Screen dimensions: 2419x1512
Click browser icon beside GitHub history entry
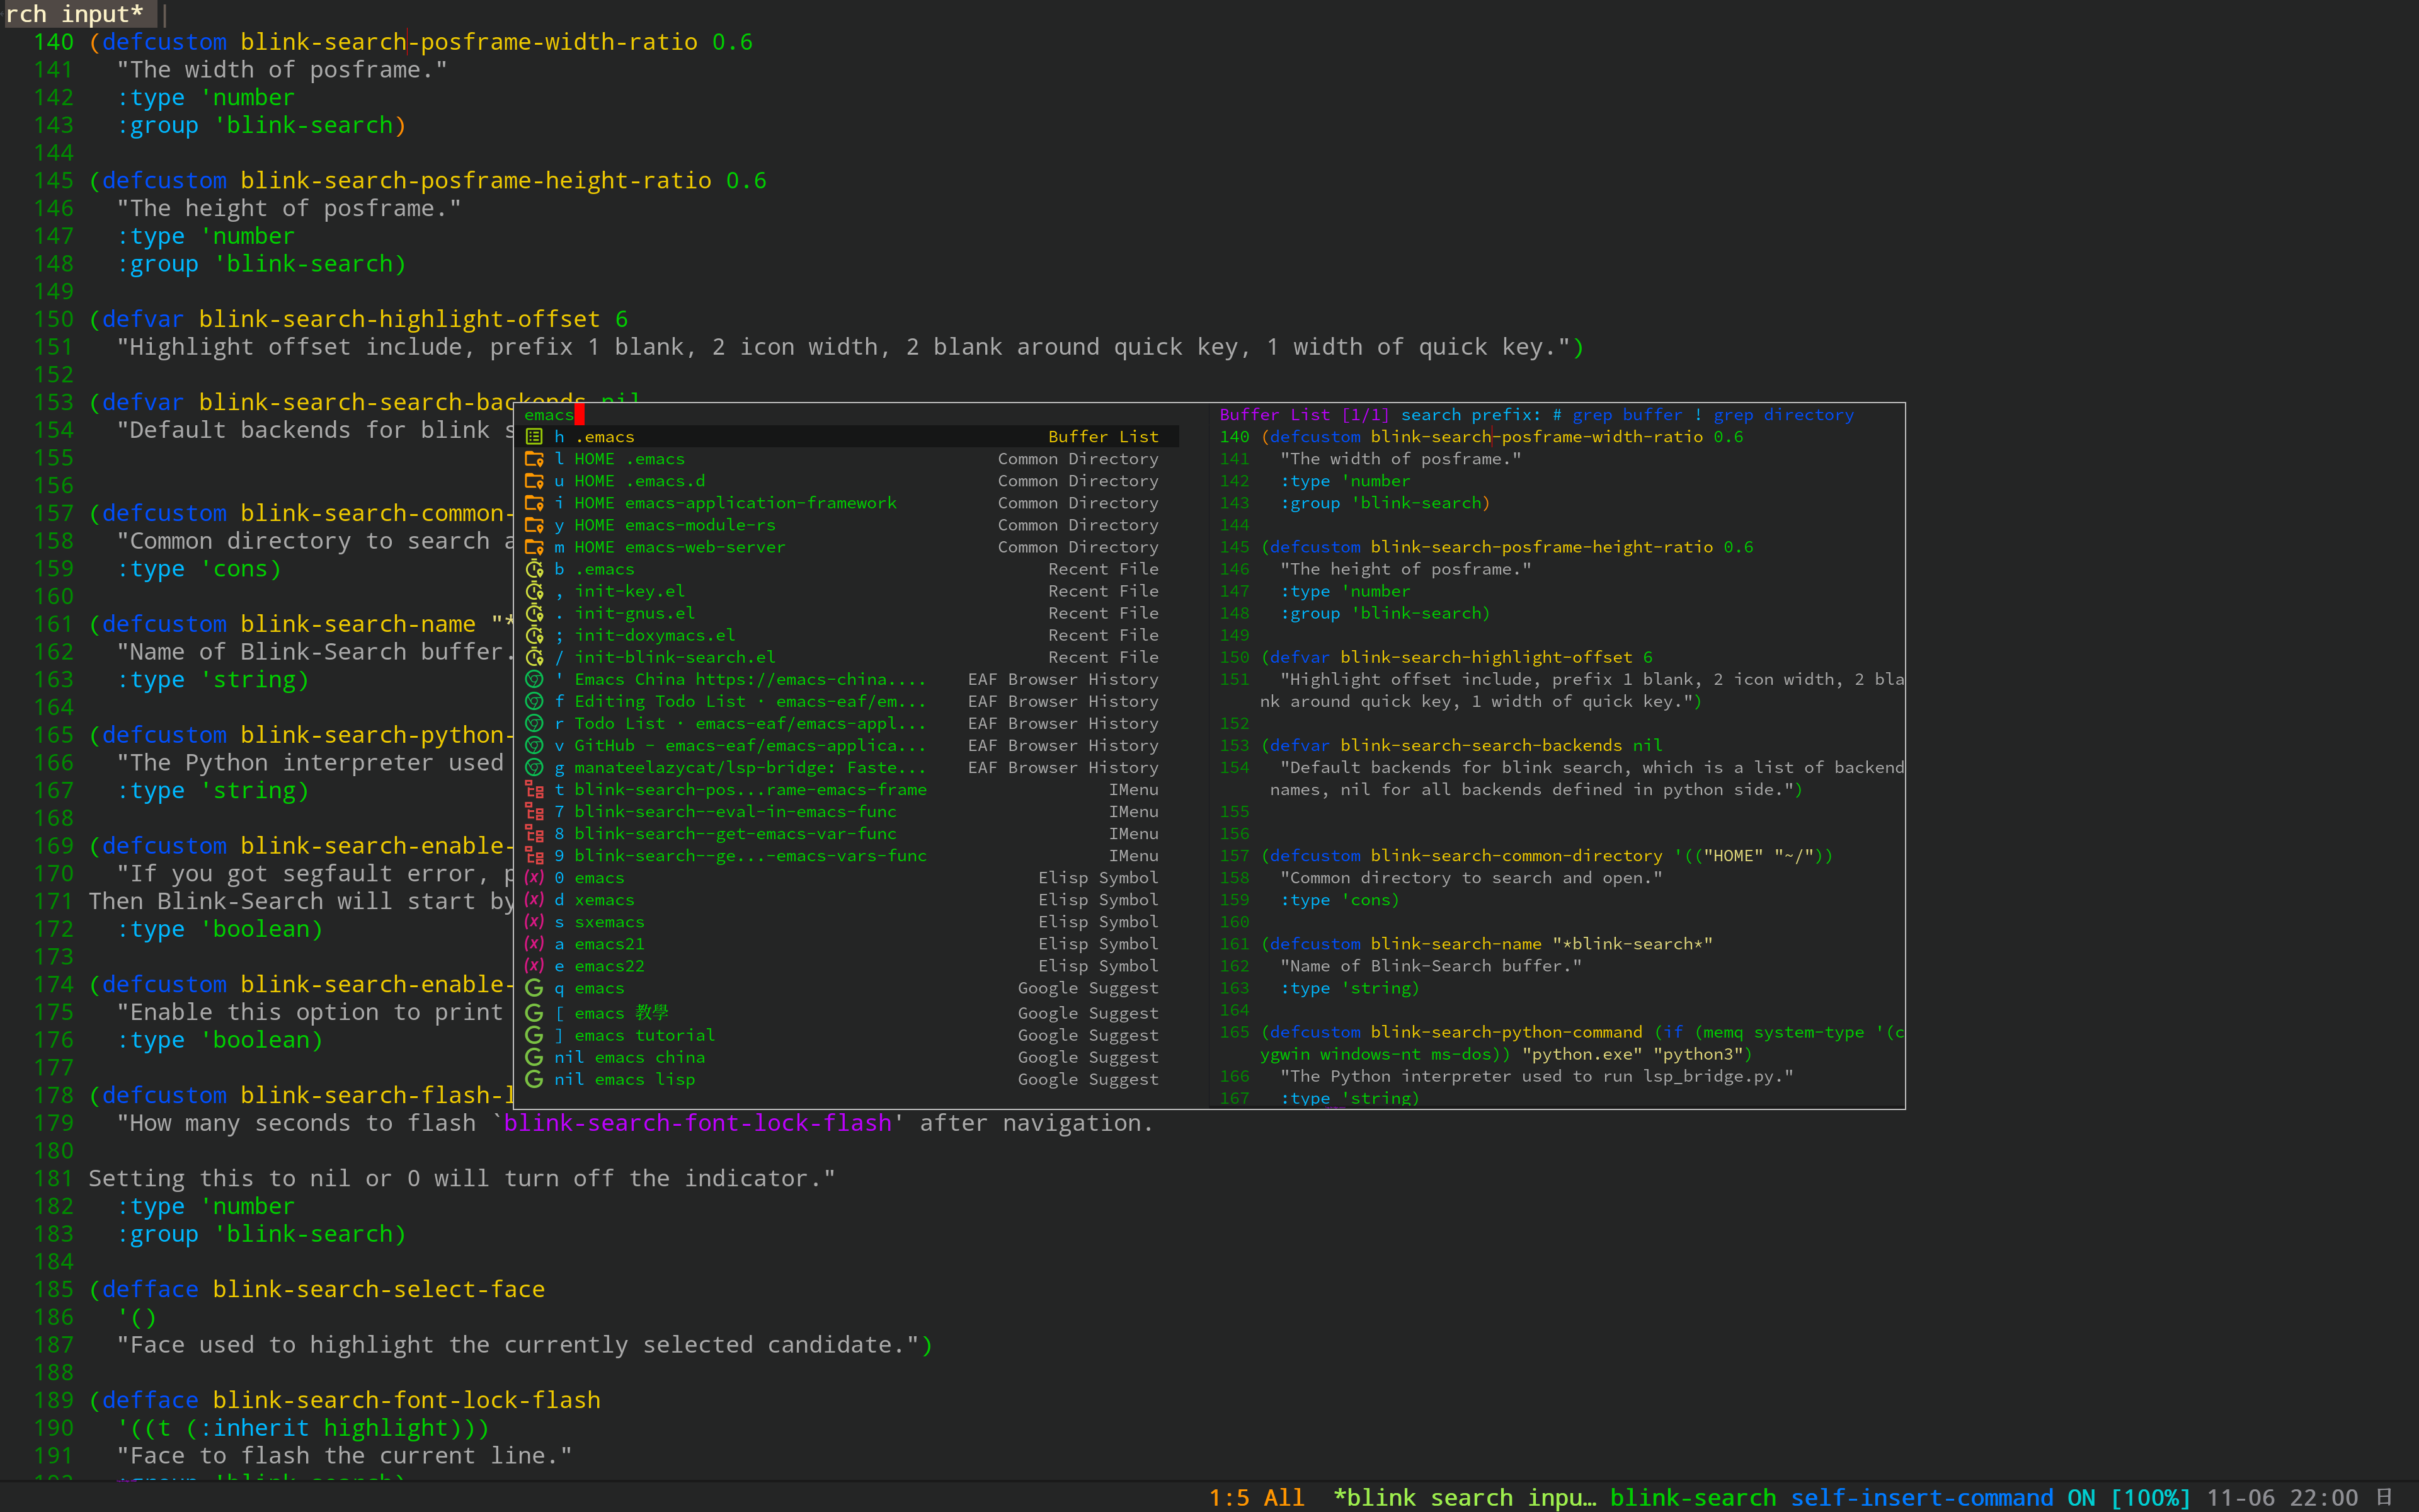coord(534,746)
